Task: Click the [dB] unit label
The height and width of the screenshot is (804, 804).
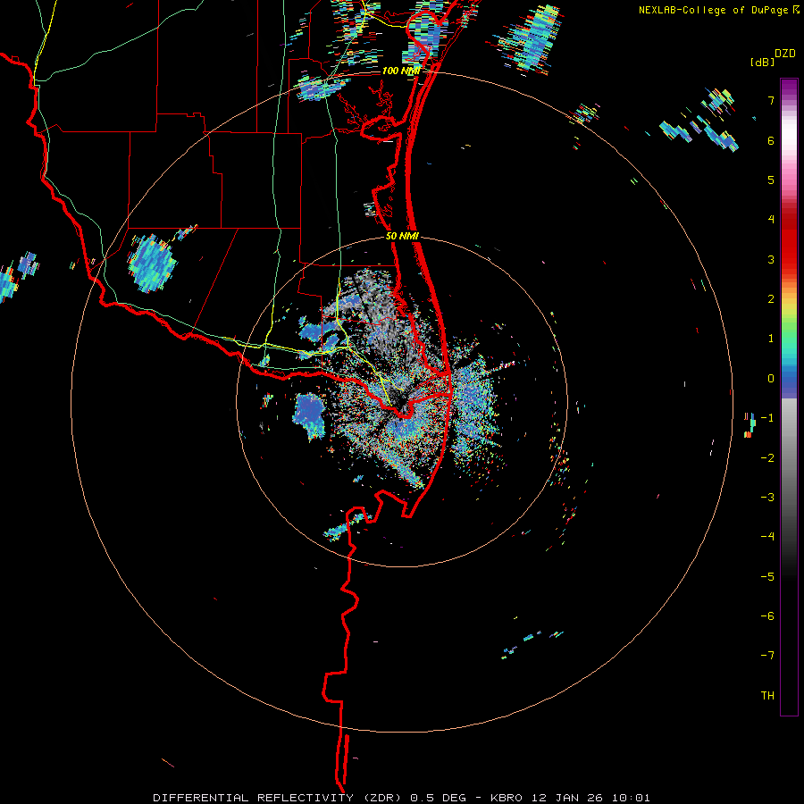Action: [x=763, y=62]
